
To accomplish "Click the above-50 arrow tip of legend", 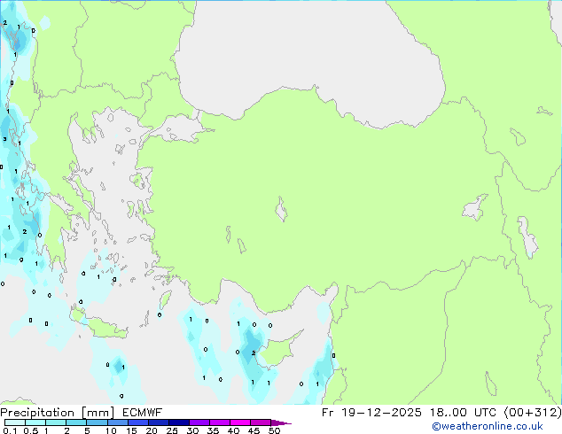I will 281,422.
